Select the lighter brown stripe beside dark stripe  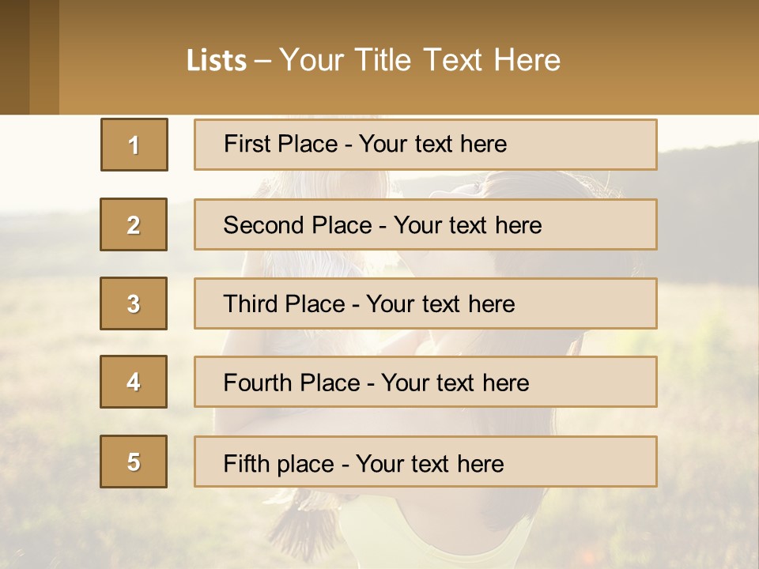[44, 57]
